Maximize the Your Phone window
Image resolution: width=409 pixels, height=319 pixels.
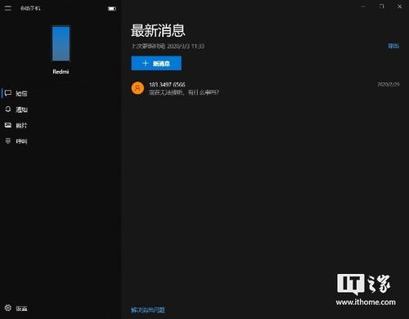point(382,7)
